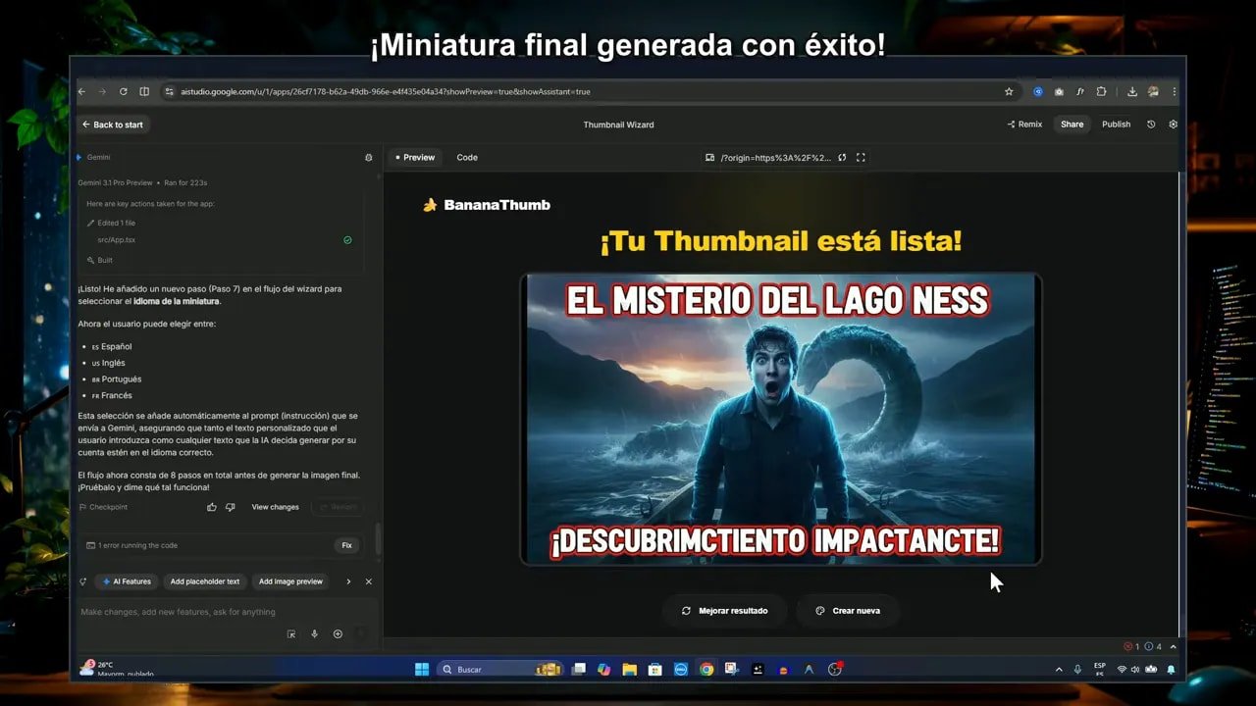Expand the console panel chevron
The width and height of the screenshot is (1256, 706).
coord(1173,647)
